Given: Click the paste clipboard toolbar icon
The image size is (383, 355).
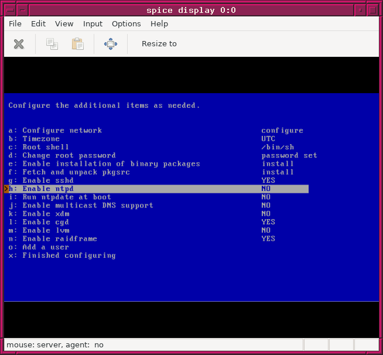Looking at the screenshot, I should coord(77,44).
